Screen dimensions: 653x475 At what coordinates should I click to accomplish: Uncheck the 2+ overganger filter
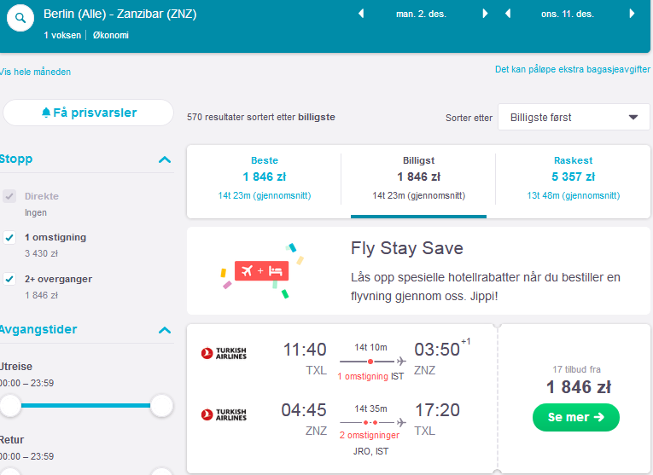9,279
